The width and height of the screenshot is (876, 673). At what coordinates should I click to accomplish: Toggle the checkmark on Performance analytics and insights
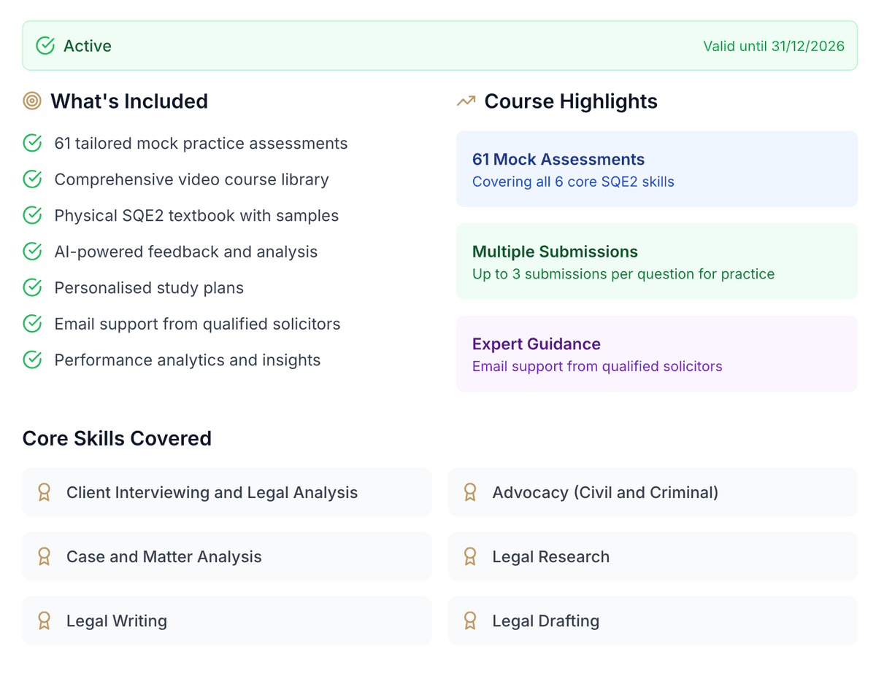tap(32, 359)
